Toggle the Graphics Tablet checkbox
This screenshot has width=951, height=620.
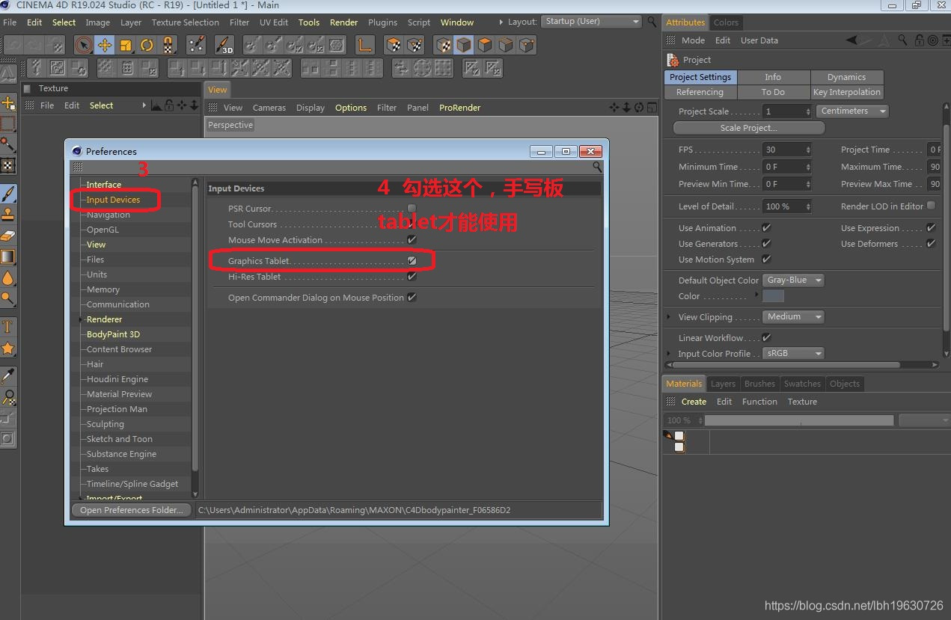(412, 261)
